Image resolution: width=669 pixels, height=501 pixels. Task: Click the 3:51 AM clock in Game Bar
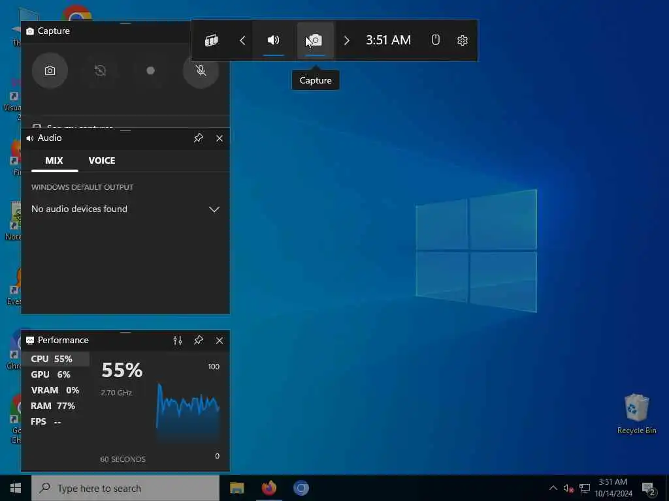pyautogui.click(x=388, y=40)
